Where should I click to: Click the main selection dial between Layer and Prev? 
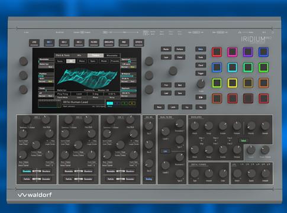(173, 71)
